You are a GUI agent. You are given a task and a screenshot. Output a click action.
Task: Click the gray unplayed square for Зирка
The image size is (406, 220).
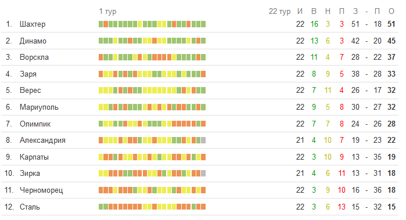coord(203,174)
